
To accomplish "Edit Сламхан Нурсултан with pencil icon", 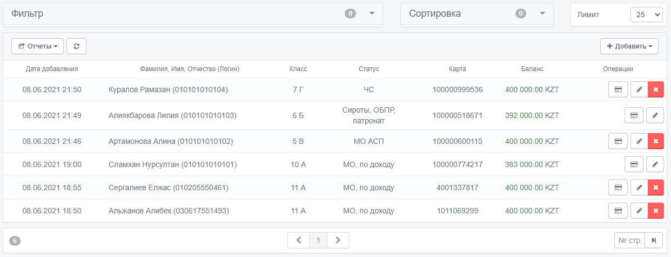I will (x=655, y=164).
